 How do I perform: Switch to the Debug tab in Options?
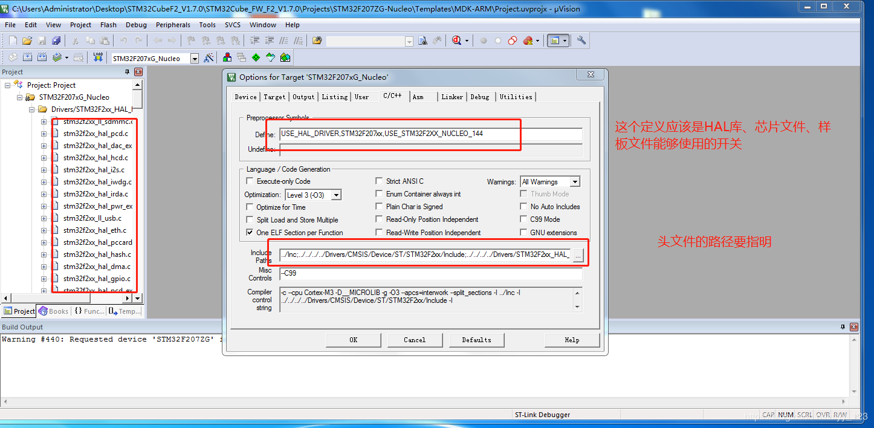480,97
